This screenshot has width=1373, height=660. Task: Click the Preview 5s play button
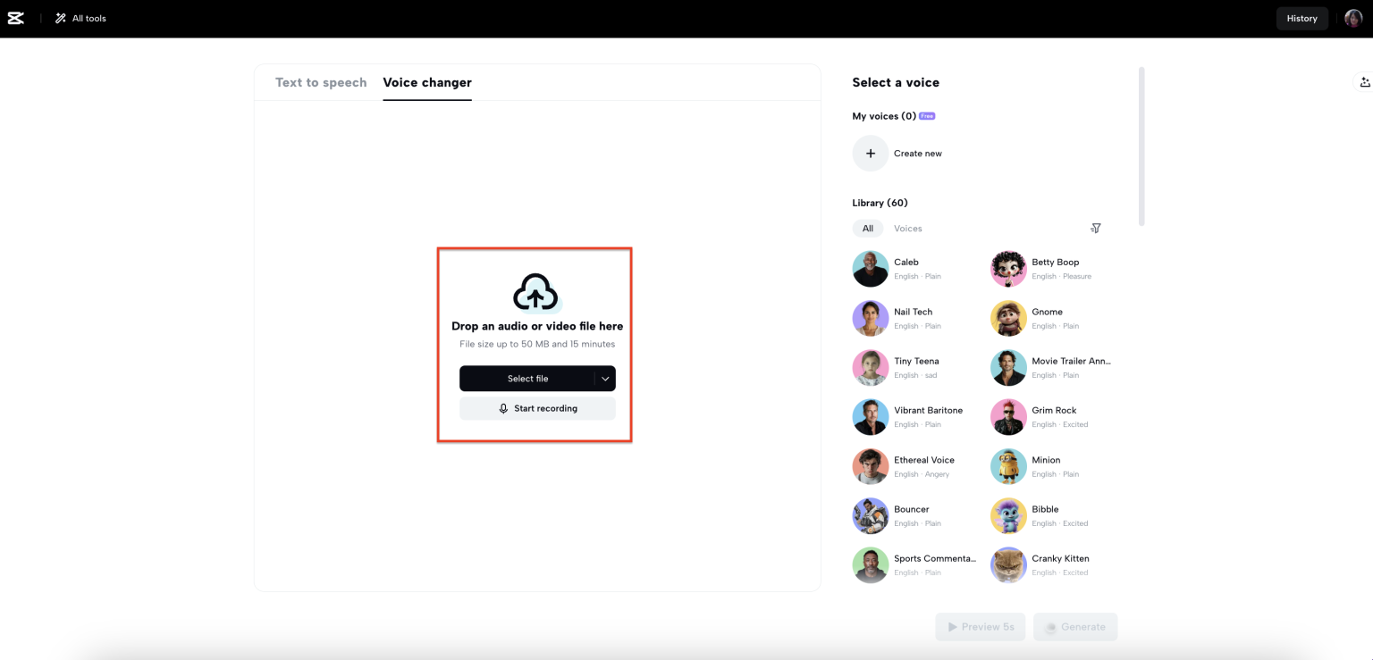[980, 627]
